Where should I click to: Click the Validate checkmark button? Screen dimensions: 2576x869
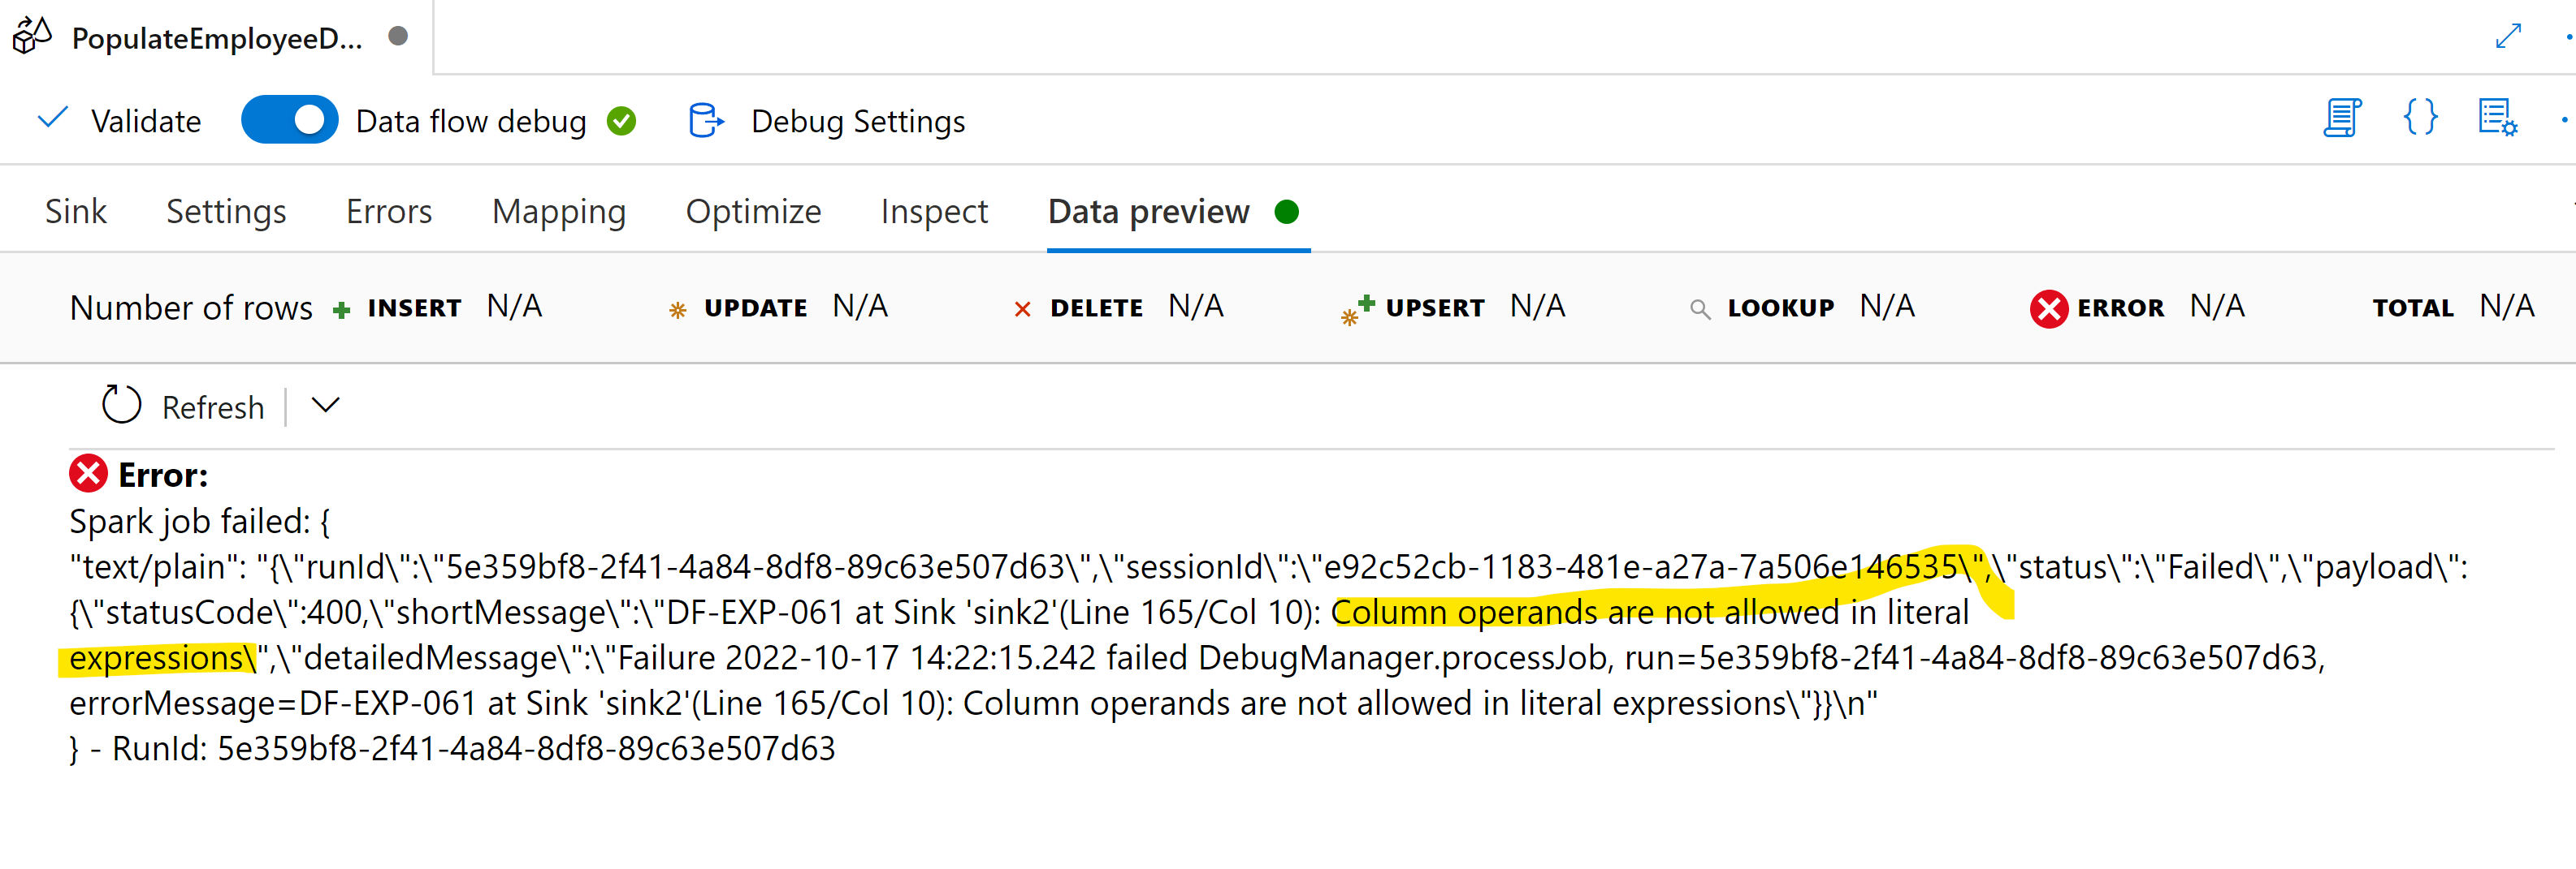[119, 121]
